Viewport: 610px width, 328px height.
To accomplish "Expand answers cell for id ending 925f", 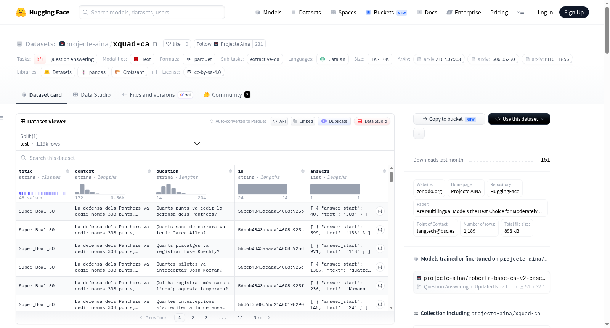I will click(x=380, y=286).
